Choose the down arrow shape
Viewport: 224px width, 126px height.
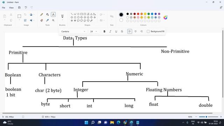91,17
